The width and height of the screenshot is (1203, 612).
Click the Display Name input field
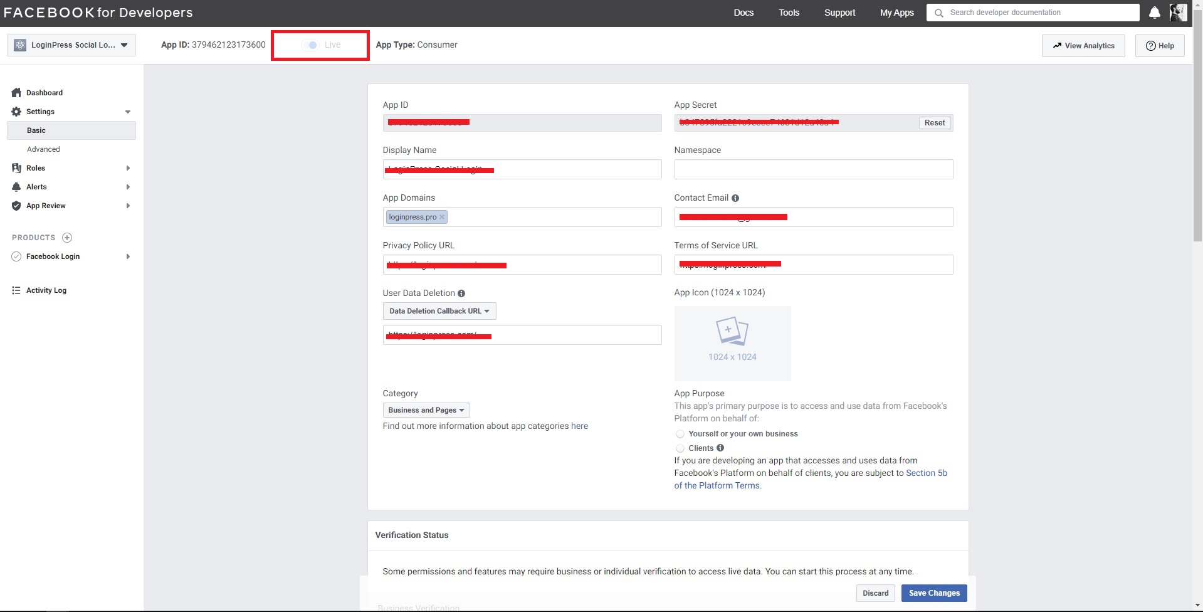click(522, 169)
